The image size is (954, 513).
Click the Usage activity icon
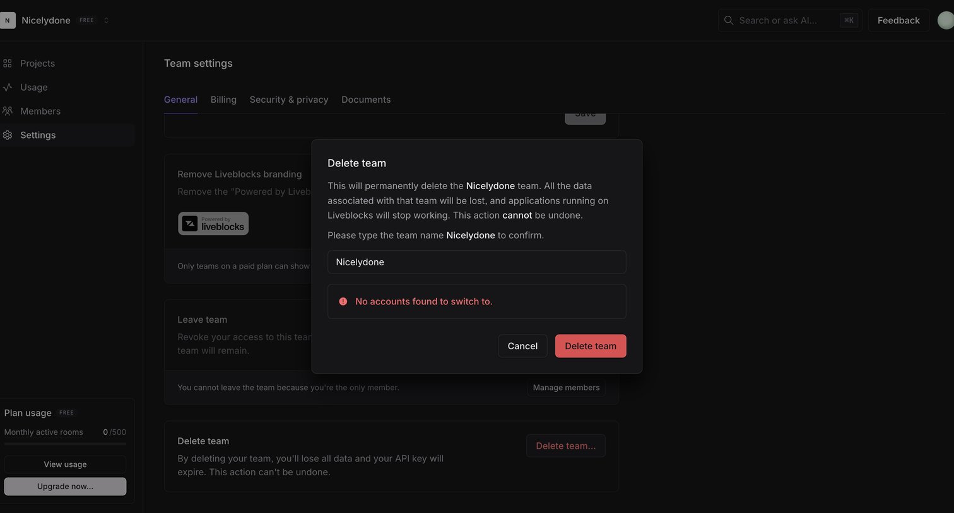pyautogui.click(x=8, y=87)
